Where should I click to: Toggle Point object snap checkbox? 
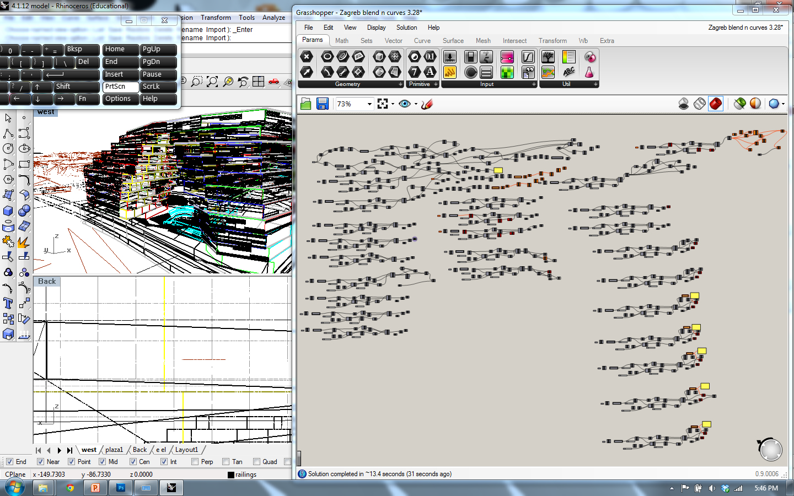tap(71, 462)
